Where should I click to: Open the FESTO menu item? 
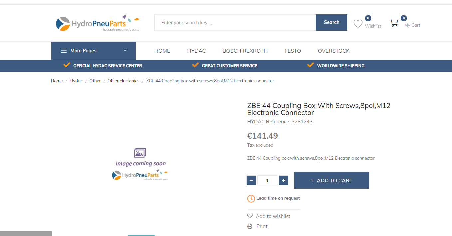[293, 51]
